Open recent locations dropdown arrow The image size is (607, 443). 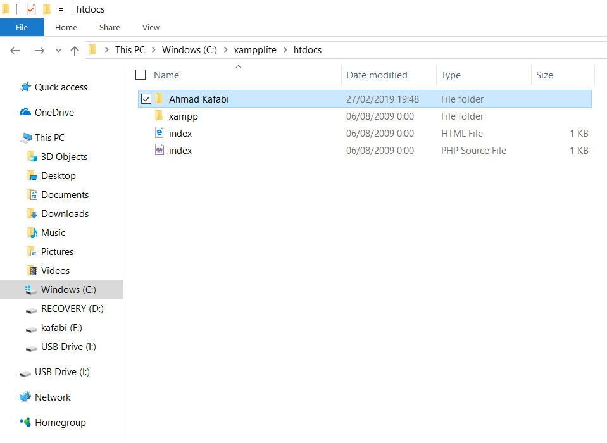click(58, 50)
